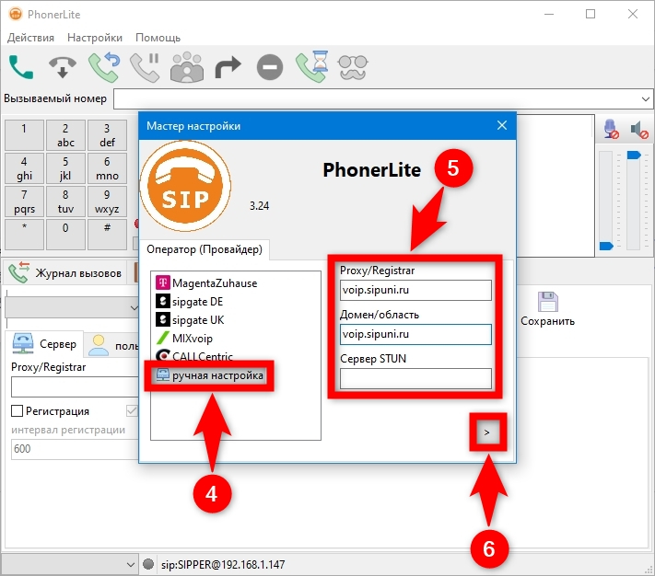Click dial pad hash key
This screenshot has width=655, height=576.
(107, 235)
